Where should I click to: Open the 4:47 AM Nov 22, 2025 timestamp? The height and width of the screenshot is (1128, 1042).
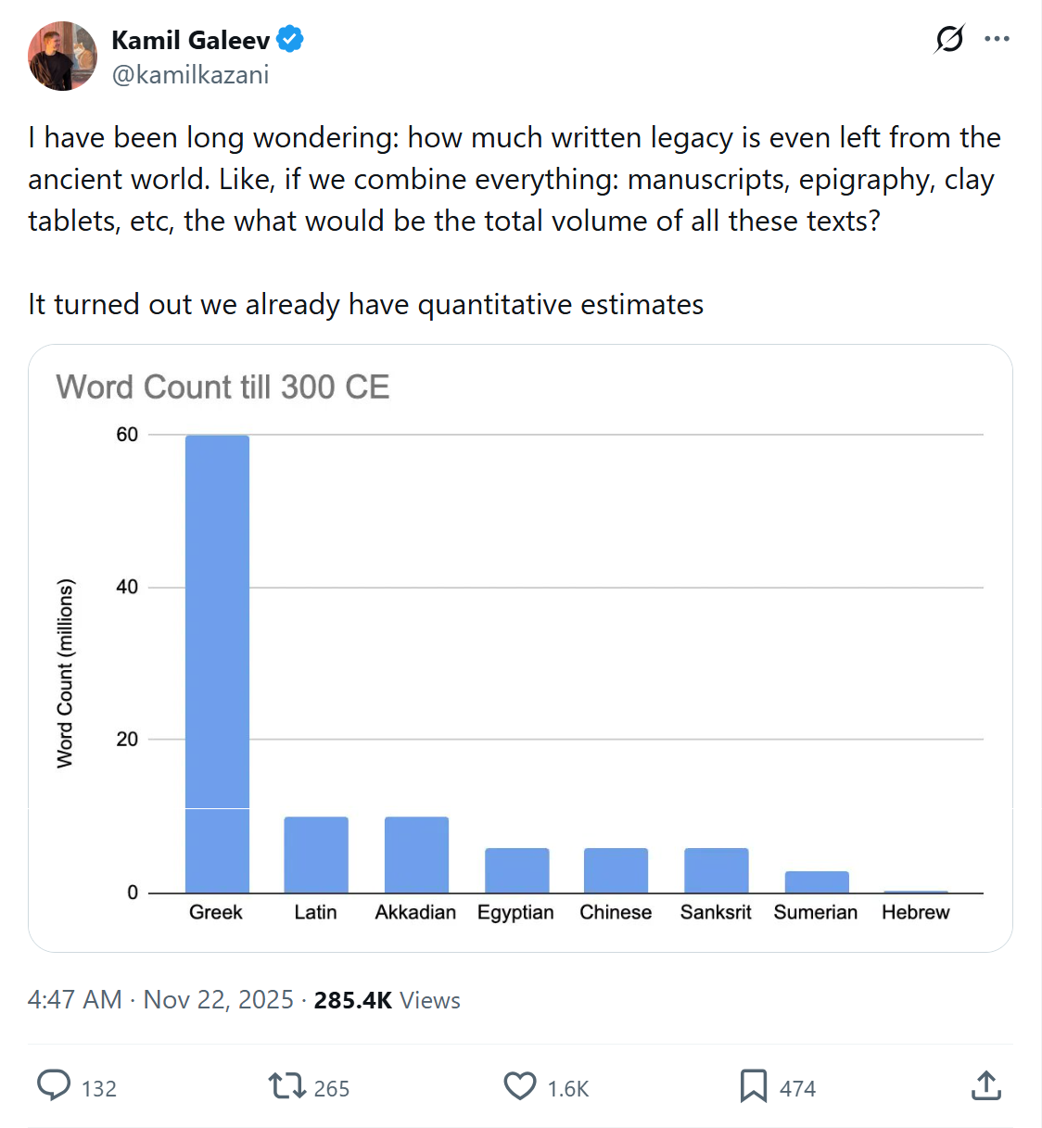tap(160, 1000)
